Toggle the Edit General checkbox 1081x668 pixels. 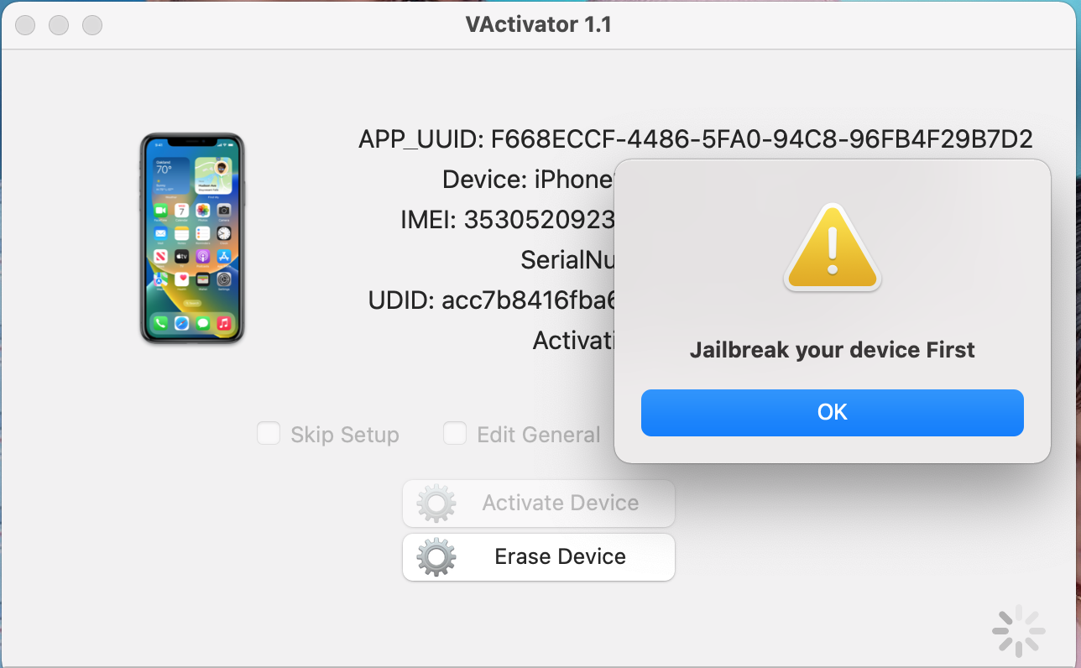455,434
